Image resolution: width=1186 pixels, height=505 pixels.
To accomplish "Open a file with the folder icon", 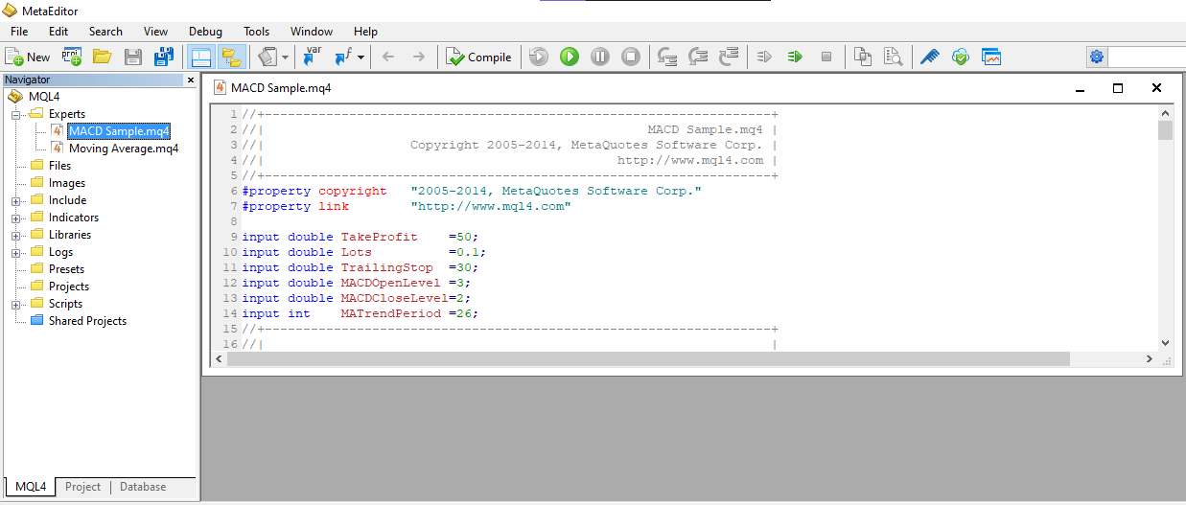I will coord(103,57).
